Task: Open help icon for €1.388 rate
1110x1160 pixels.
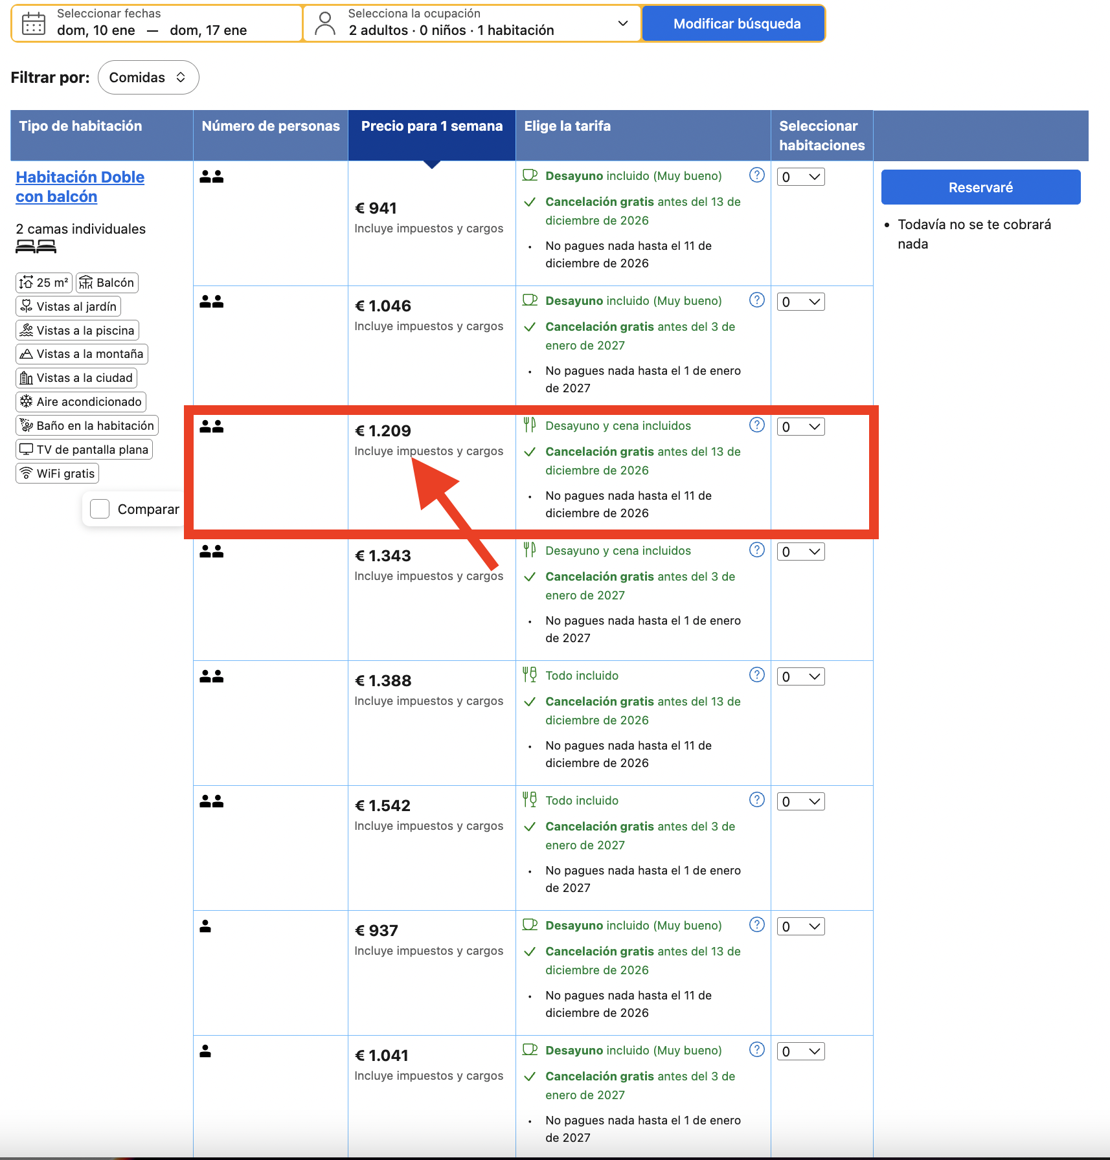Action: (756, 675)
